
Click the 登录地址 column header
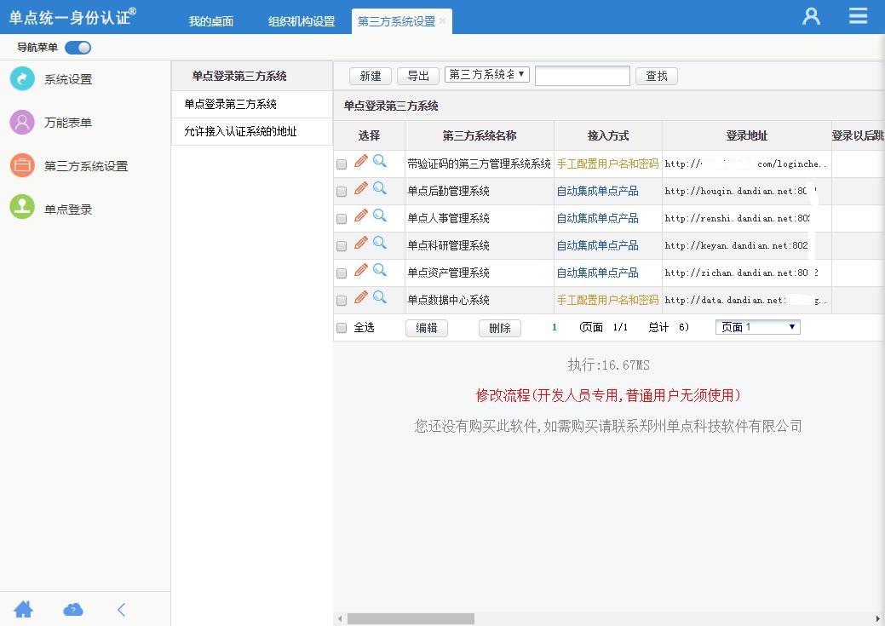746,135
